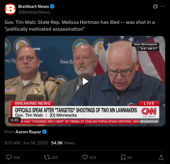Click the reply speech bubble icon
Image resolution: width=170 pixels, height=164 pixels.
[x=9, y=157]
